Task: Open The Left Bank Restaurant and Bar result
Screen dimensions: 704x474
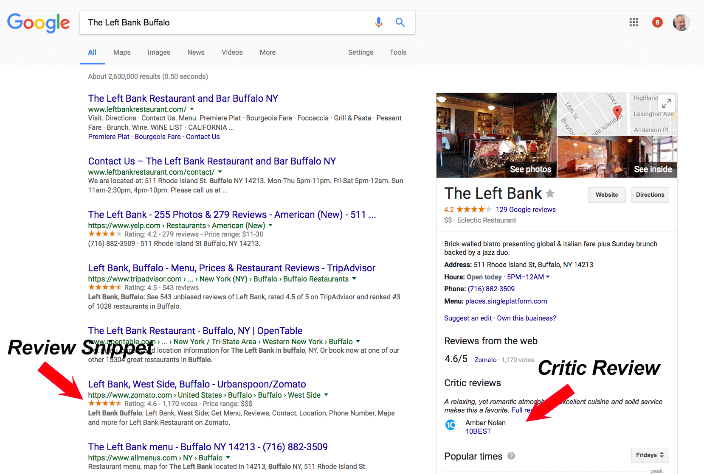Action: 183,98
